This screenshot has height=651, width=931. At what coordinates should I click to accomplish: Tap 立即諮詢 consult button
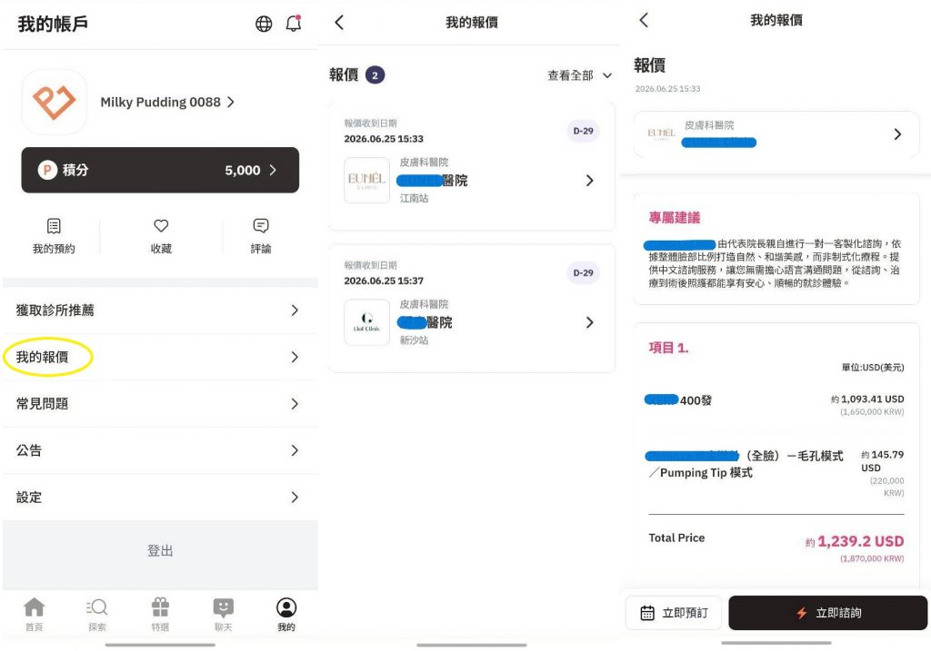pyautogui.click(x=827, y=613)
